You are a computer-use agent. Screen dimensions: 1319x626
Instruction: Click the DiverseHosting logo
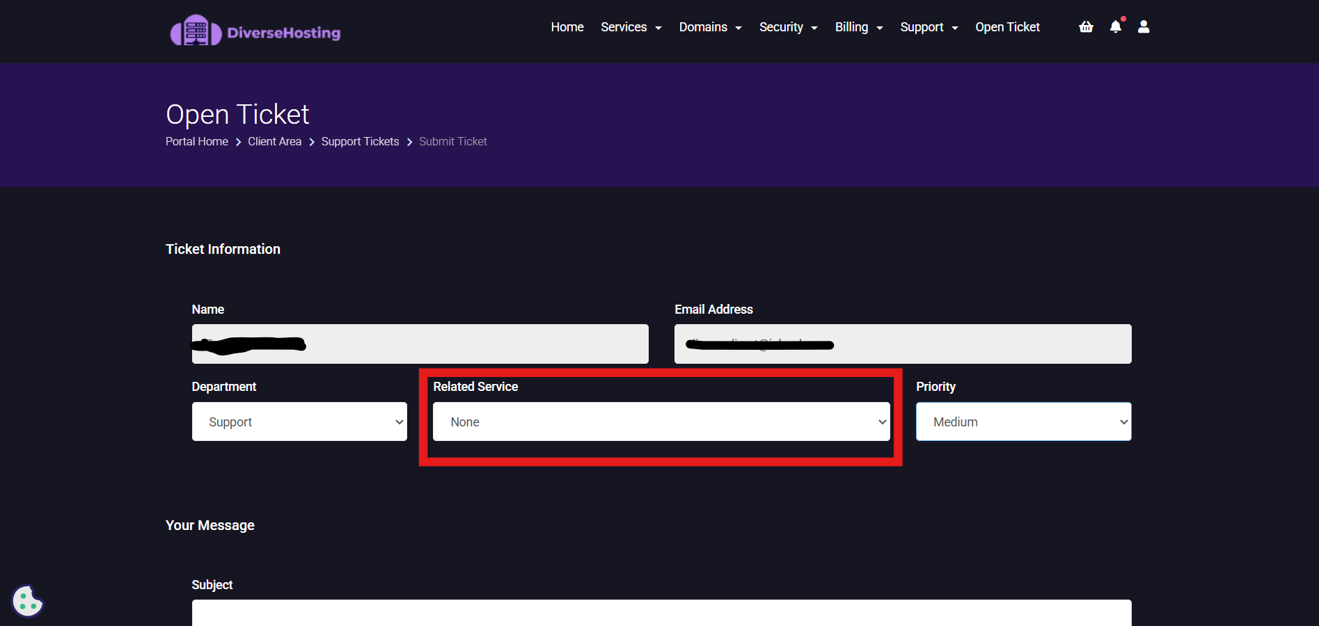pyautogui.click(x=255, y=31)
